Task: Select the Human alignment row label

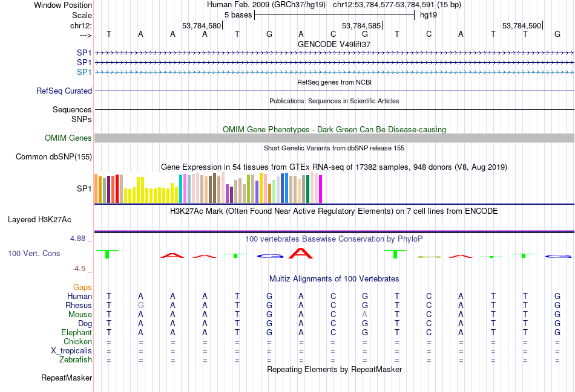Action: click(x=79, y=296)
